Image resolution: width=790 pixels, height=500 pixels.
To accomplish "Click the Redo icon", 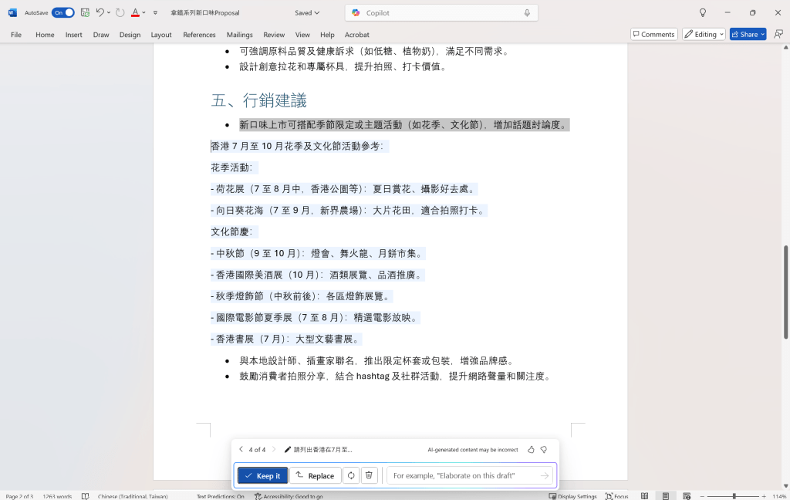I will pyautogui.click(x=120, y=12).
